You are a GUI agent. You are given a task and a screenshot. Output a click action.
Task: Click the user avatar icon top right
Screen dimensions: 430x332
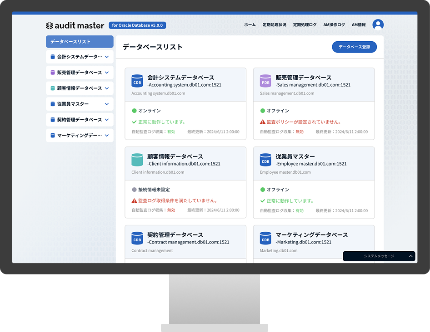click(x=378, y=25)
